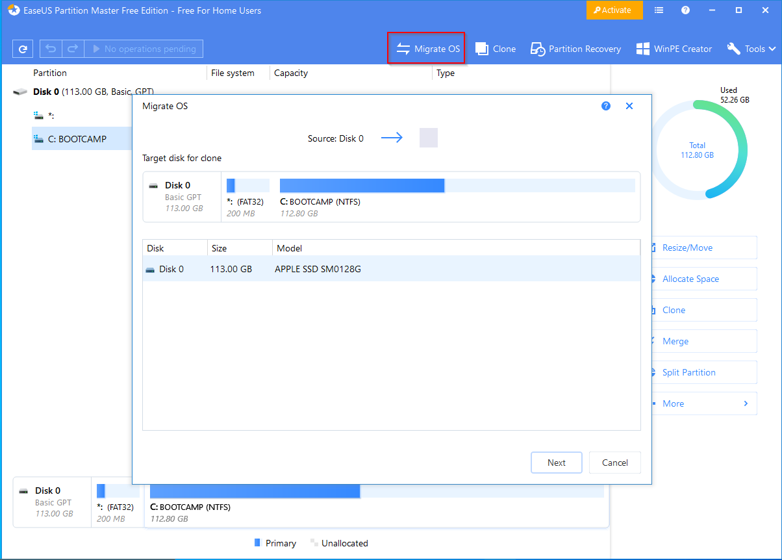Click the Undo arrow button
This screenshot has width=782, height=560.
(x=51, y=49)
